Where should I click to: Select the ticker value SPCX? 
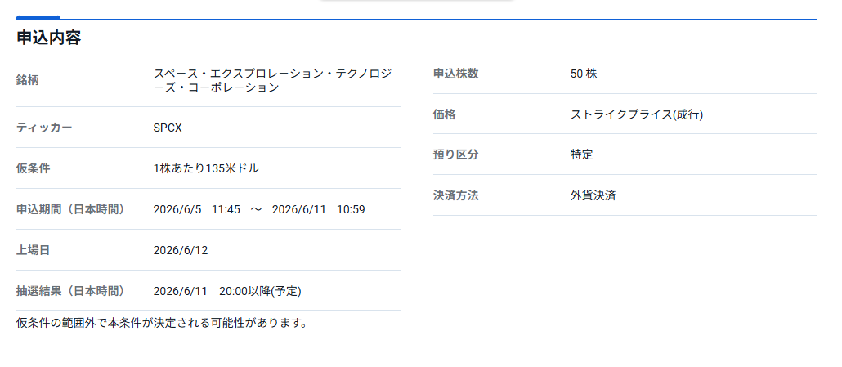click(168, 128)
